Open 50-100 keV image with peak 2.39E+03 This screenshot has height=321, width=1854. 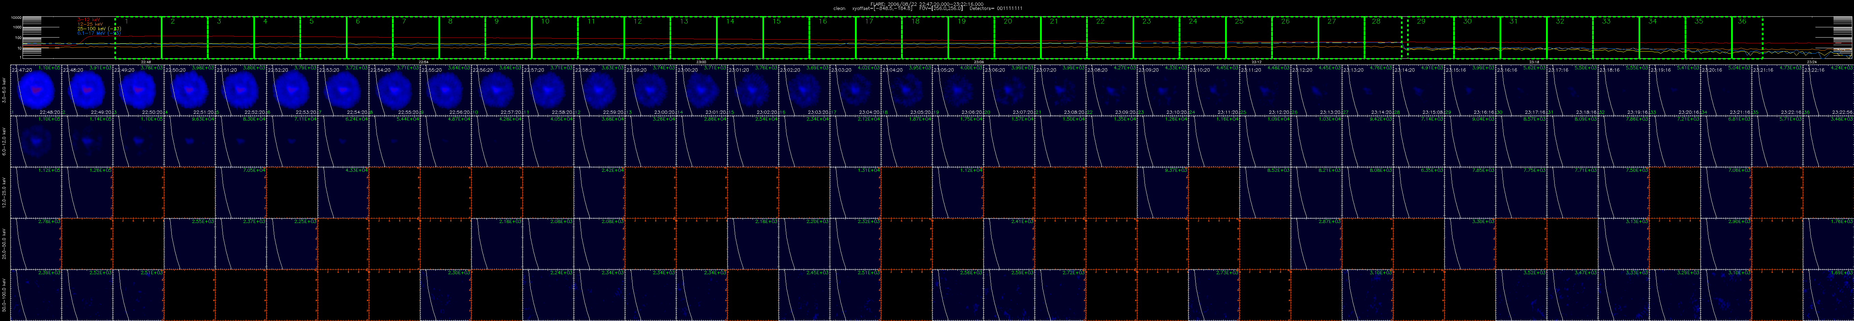click(x=36, y=294)
